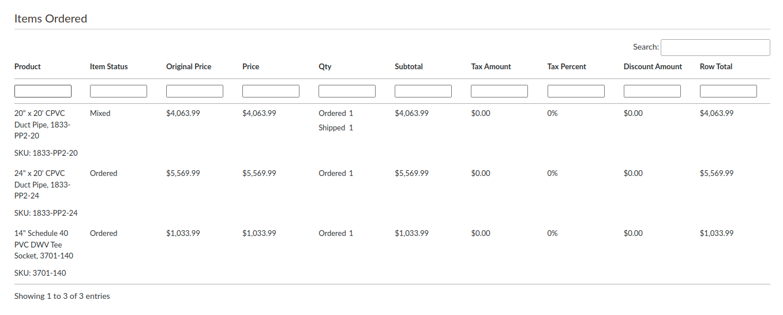Sort by the Tax Percent header
Viewport: 783px width, 315px height.
[x=567, y=67]
